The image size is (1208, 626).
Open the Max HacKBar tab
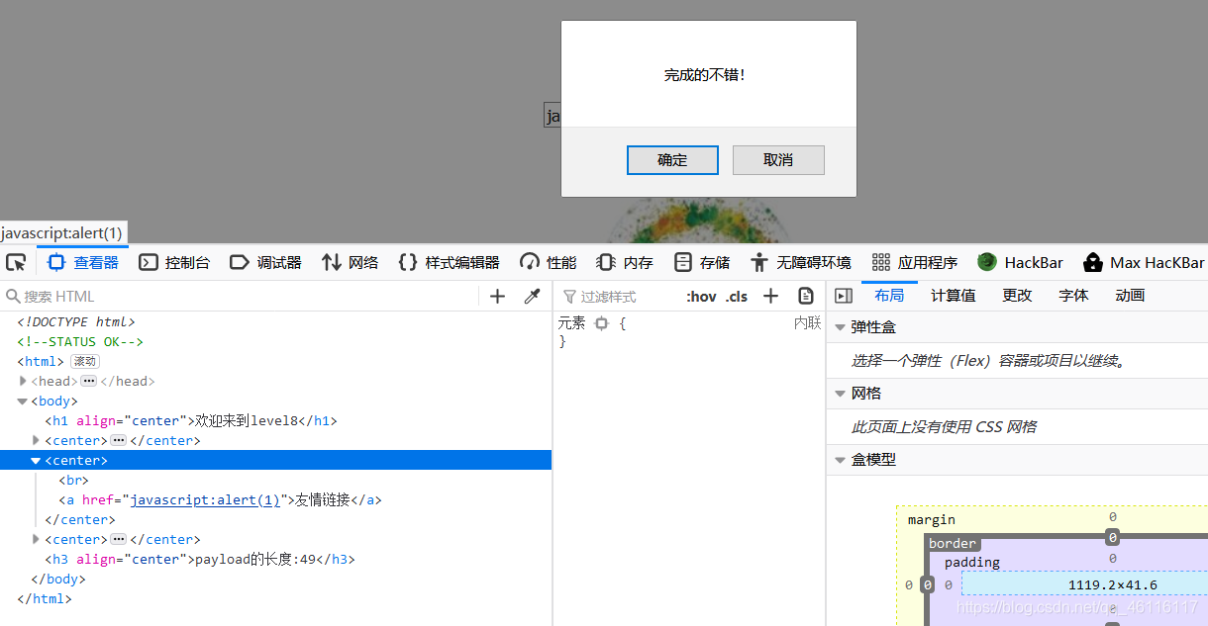tap(1144, 262)
